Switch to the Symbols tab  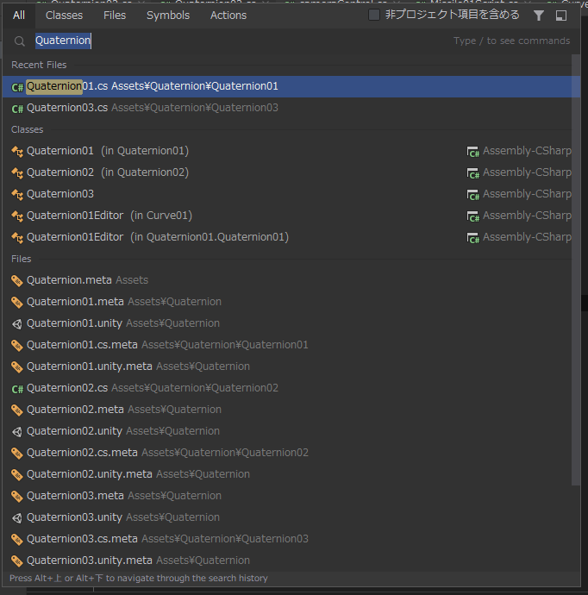point(168,16)
